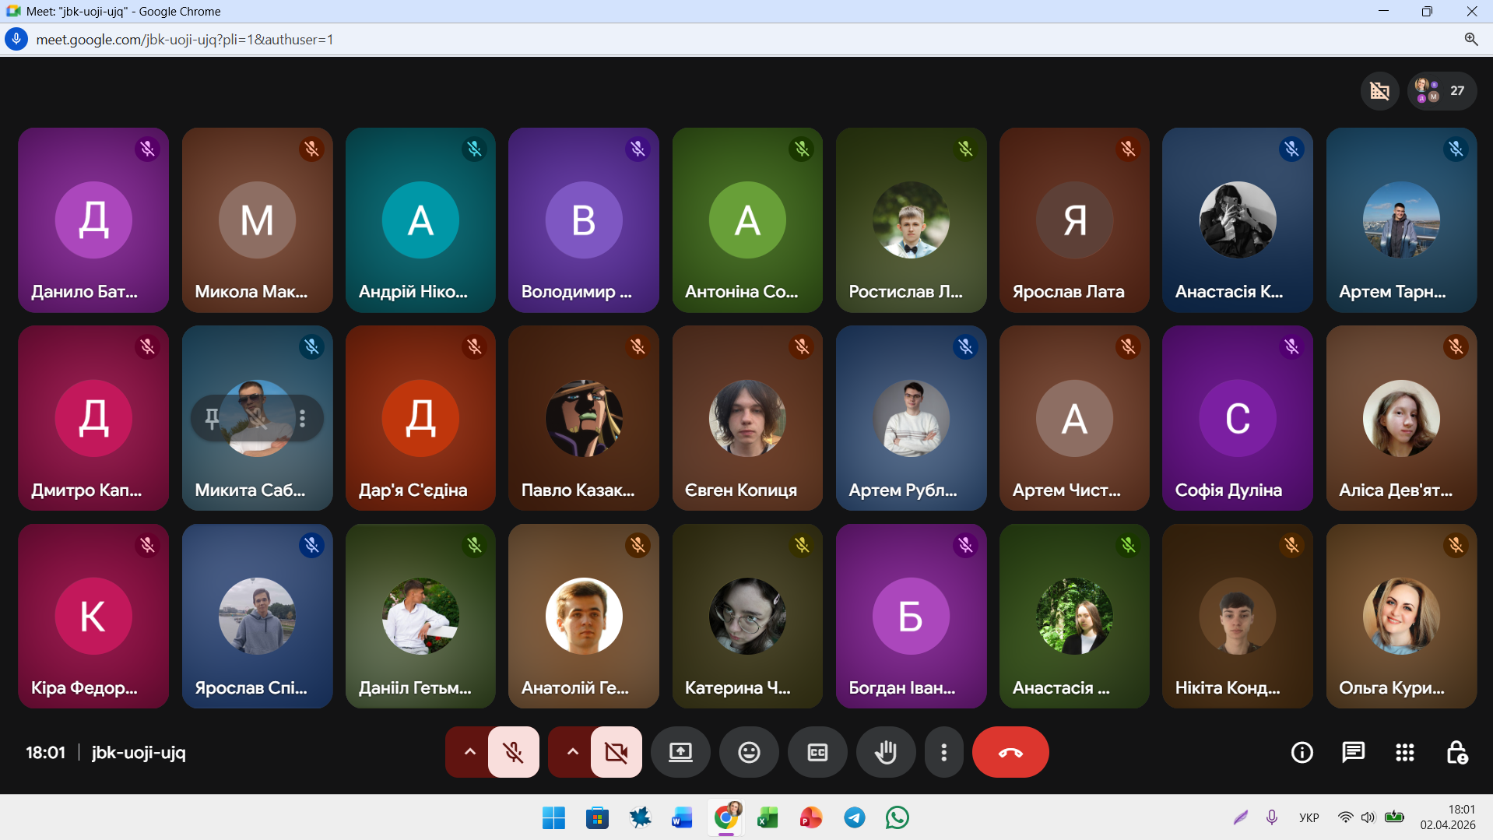Screen dimensions: 1493x840
Task: Raise hand in the meeting
Action: point(886,752)
